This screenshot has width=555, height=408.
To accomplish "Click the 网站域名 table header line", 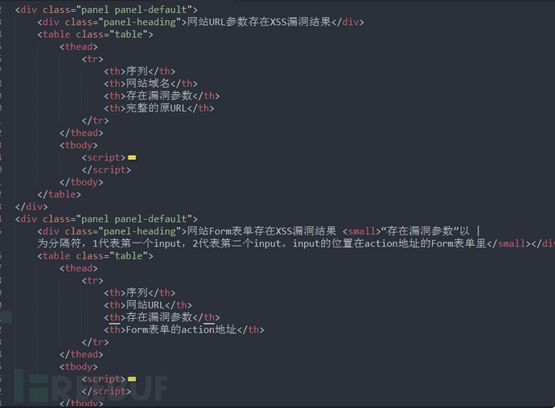I will click(150, 84).
